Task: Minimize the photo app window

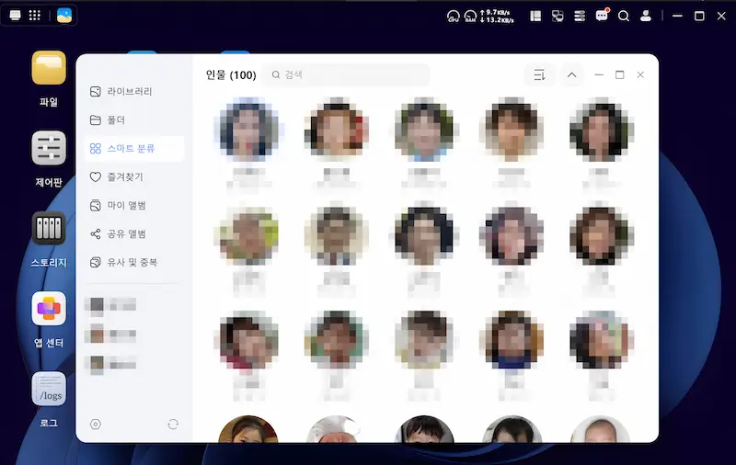Action: 599,75
